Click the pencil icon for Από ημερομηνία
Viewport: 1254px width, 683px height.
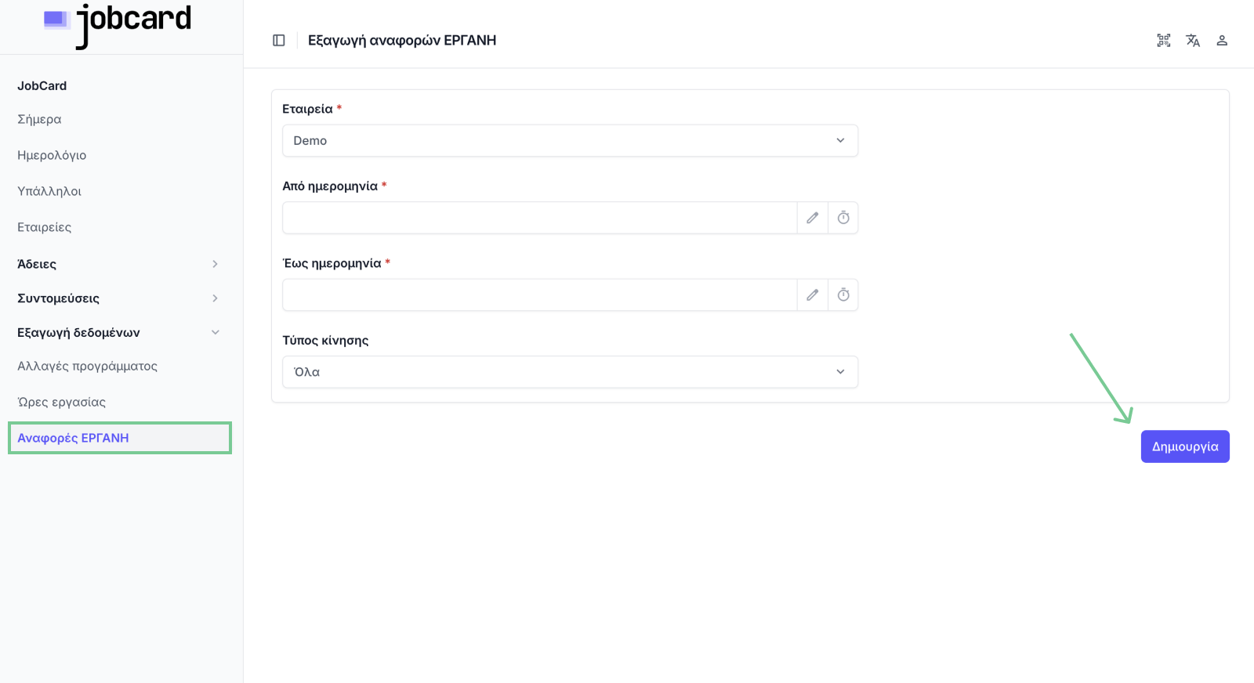[813, 218]
